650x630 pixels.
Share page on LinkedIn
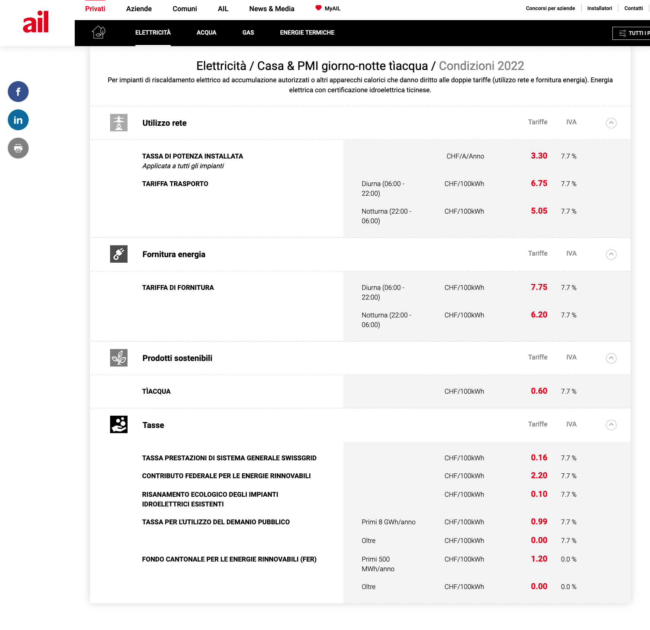18,120
